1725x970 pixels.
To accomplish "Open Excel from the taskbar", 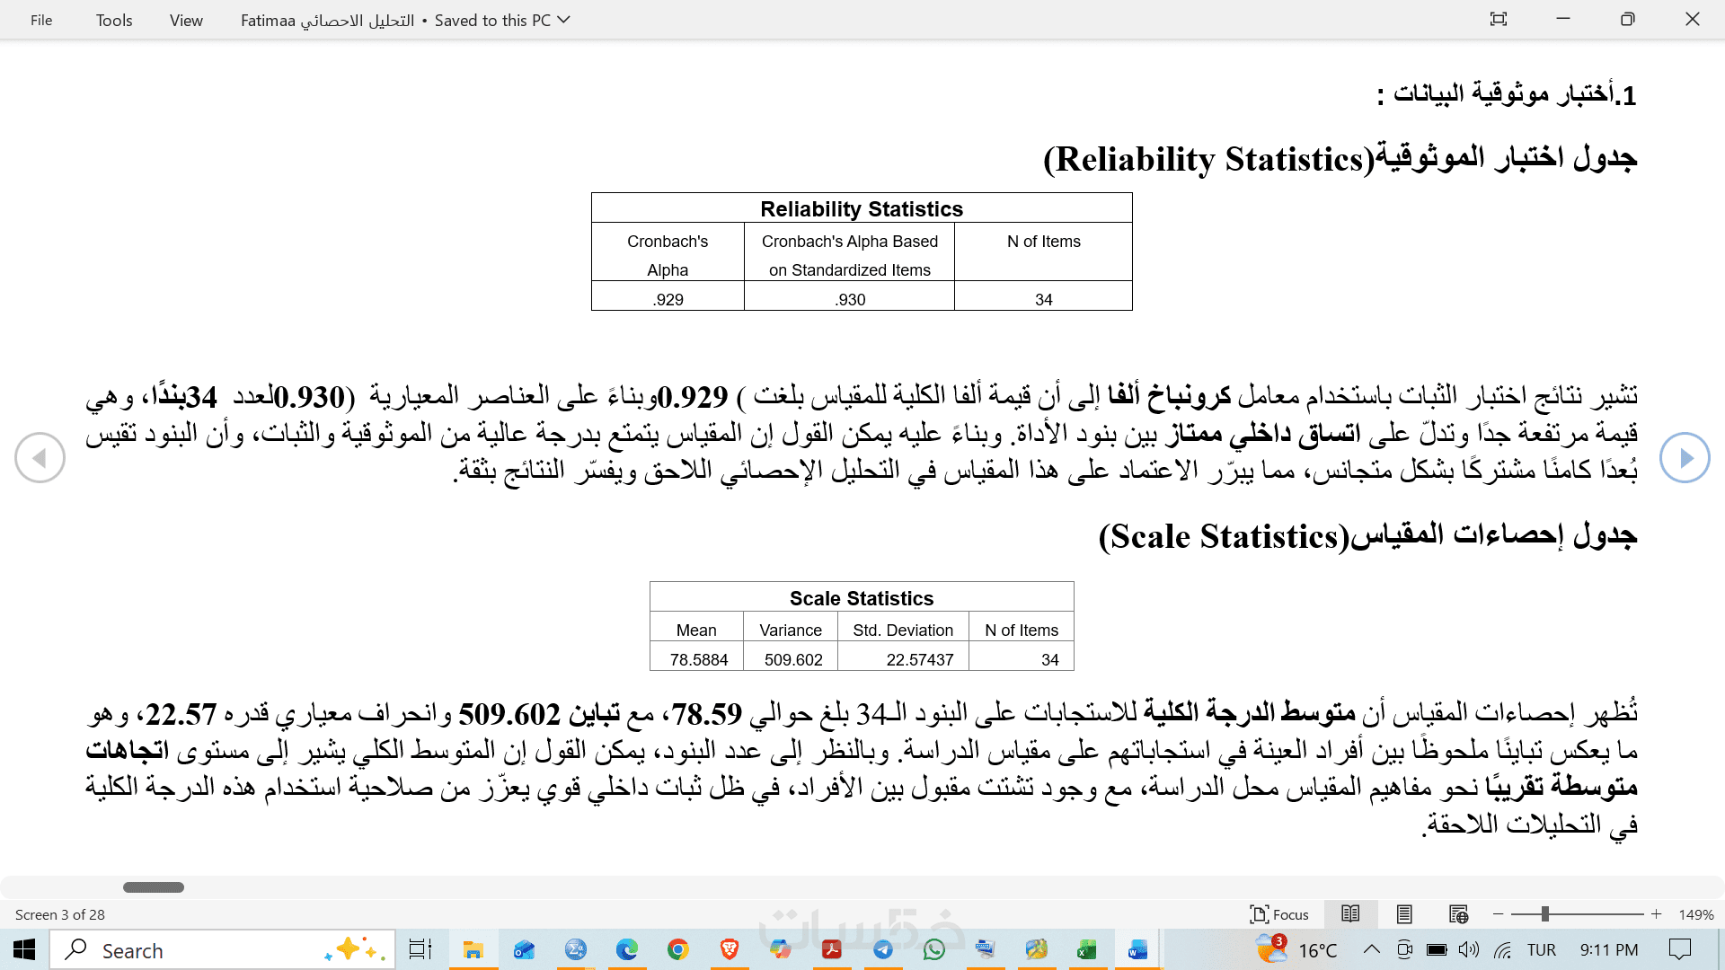I will tap(1087, 949).
